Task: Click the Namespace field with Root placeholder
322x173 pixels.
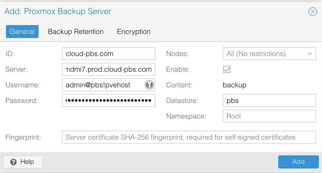Action: point(269,116)
